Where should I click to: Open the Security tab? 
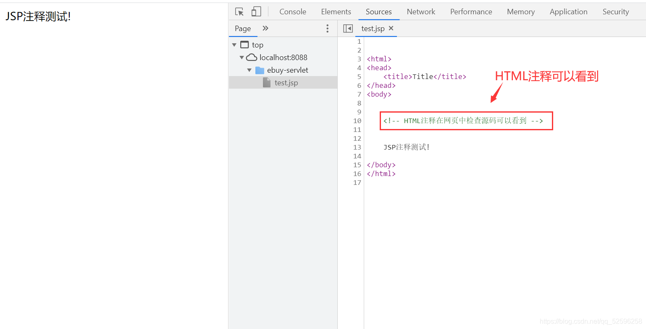(616, 12)
